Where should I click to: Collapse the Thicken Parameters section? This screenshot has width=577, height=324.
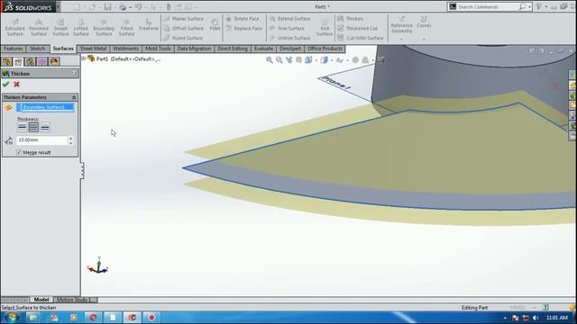coord(74,97)
